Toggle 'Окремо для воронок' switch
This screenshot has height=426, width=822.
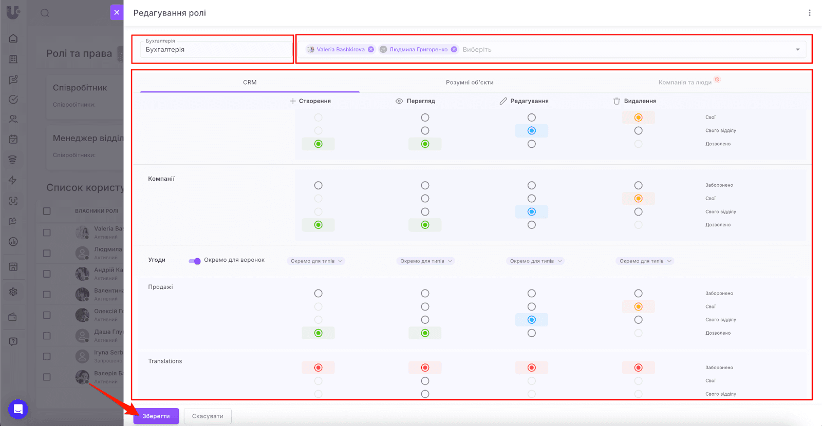(x=195, y=261)
